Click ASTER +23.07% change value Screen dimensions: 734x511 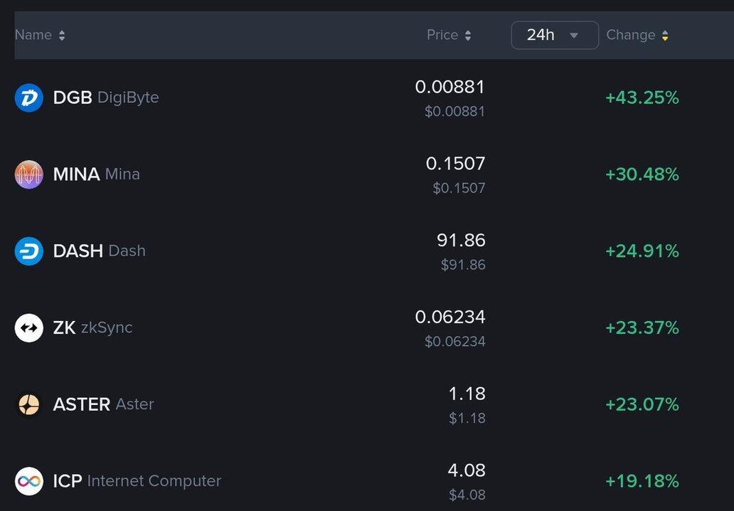(x=642, y=405)
